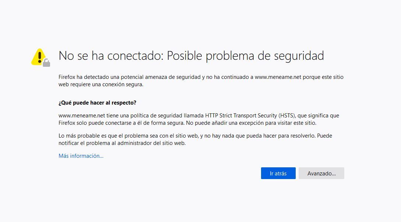This screenshot has width=401, height=222.
Task: Click the "¿Qué puede hacer al respecto?" subheading
Action: tap(98, 103)
